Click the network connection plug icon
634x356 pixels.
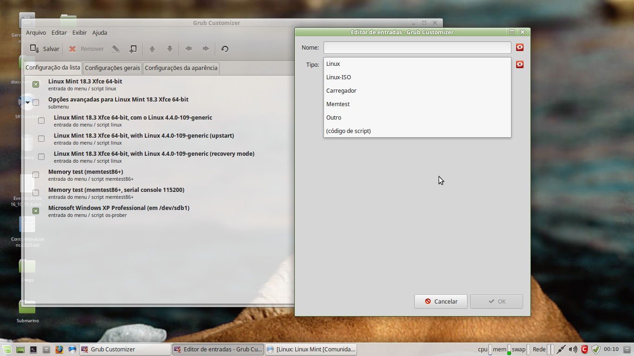(561, 349)
